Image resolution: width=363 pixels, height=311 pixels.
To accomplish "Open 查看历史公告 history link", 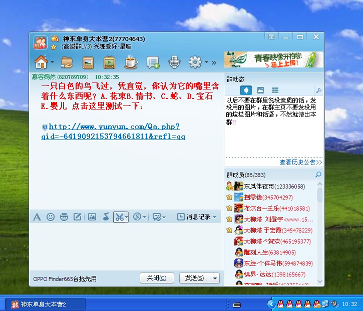I will click(x=300, y=162).
